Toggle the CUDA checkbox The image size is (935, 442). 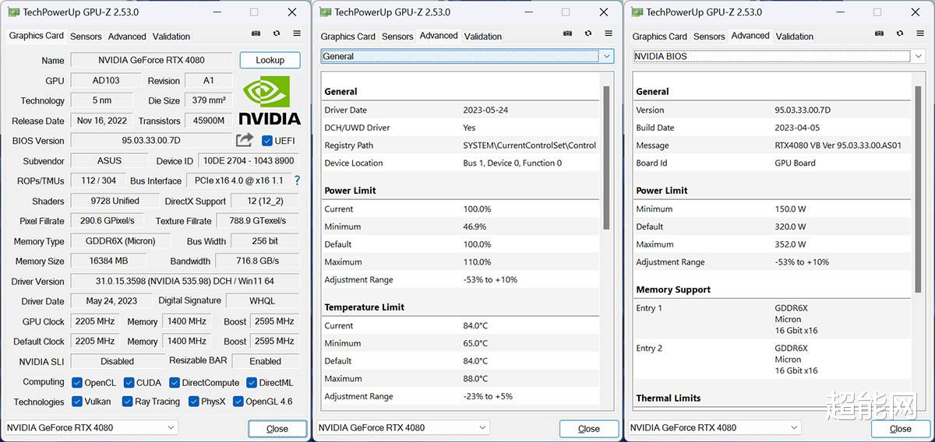(x=129, y=383)
